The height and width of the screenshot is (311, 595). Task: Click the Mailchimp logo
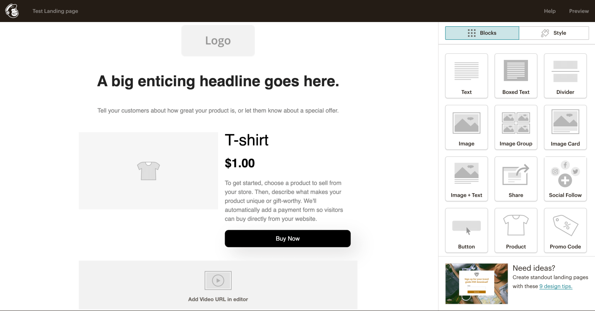(x=12, y=11)
